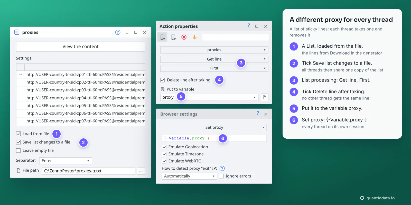Click the second document-edit icon in Action properties

pyautogui.click(x=173, y=37)
